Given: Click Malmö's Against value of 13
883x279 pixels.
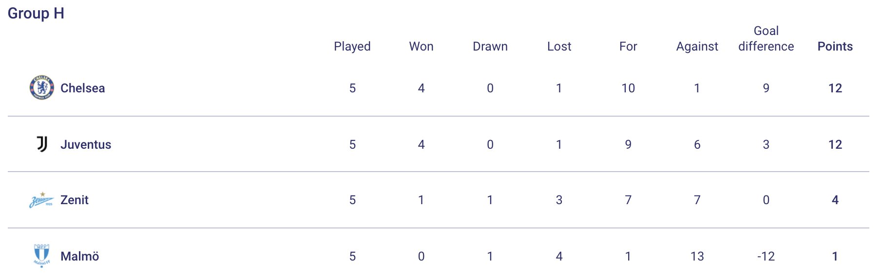Looking at the screenshot, I should tap(697, 256).
